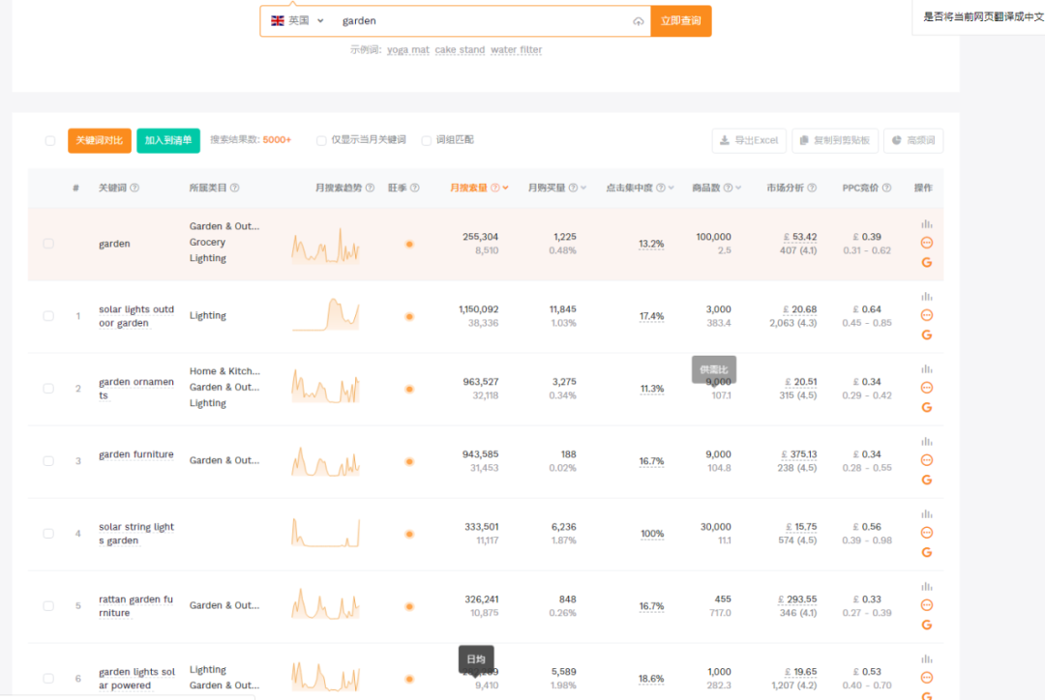Click help icon next to 关键词 header
Screen dimensions: 1045x700
pos(134,188)
